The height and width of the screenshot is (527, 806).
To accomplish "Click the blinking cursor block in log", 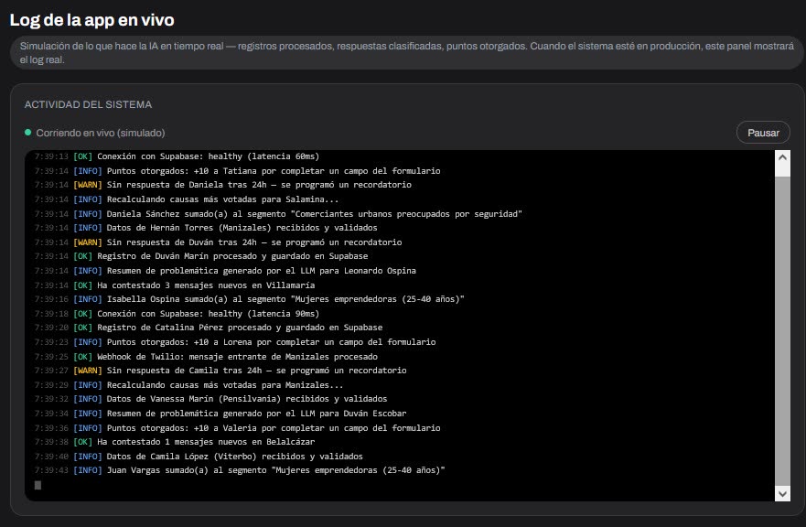I will [38, 485].
